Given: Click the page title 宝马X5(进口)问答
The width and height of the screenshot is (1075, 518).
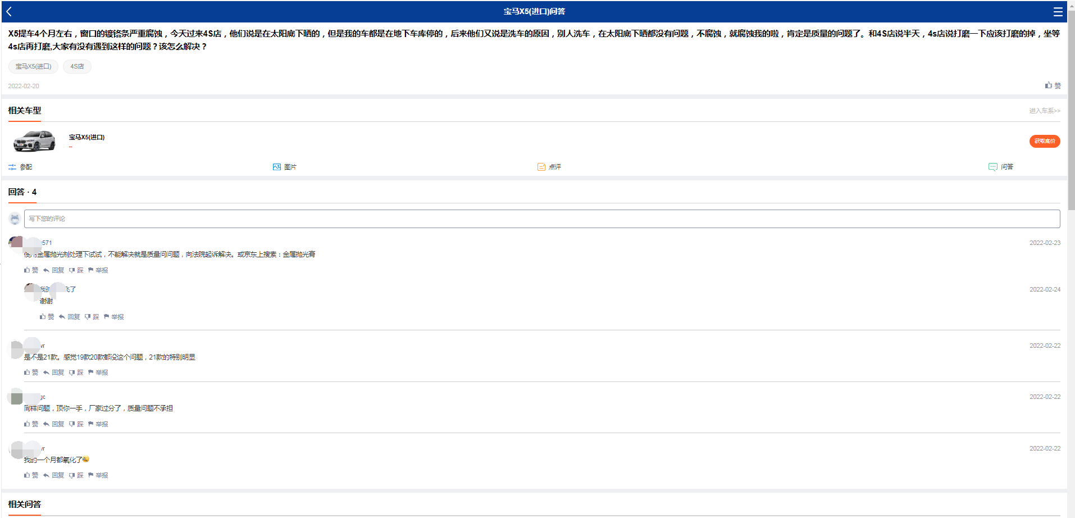Looking at the screenshot, I should [534, 11].
